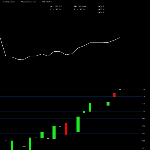Screen dimensions: 150x150
Task: Click the tall red candle with long wicks
Action: click(66, 129)
